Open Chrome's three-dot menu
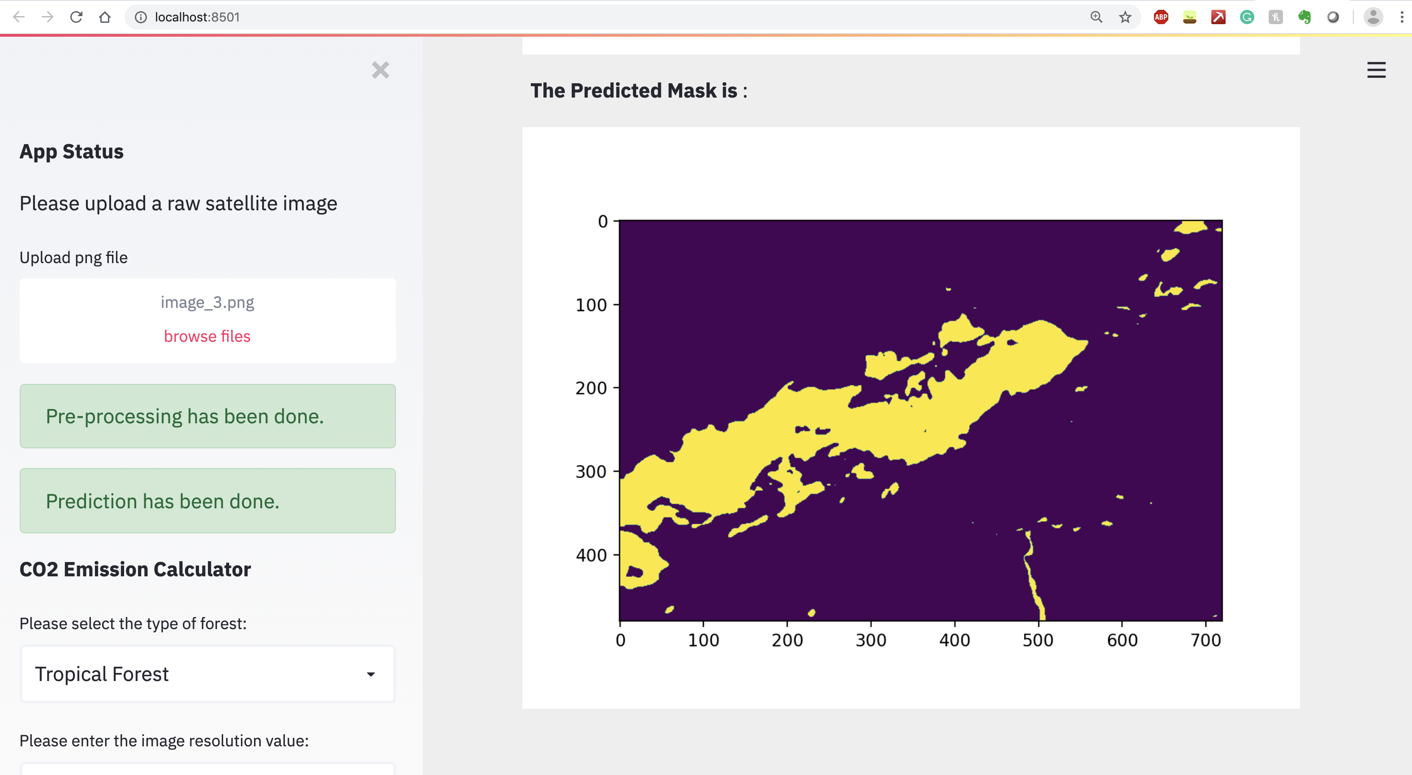This screenshot has width=1412, height=775. [x=1401, y=17]
